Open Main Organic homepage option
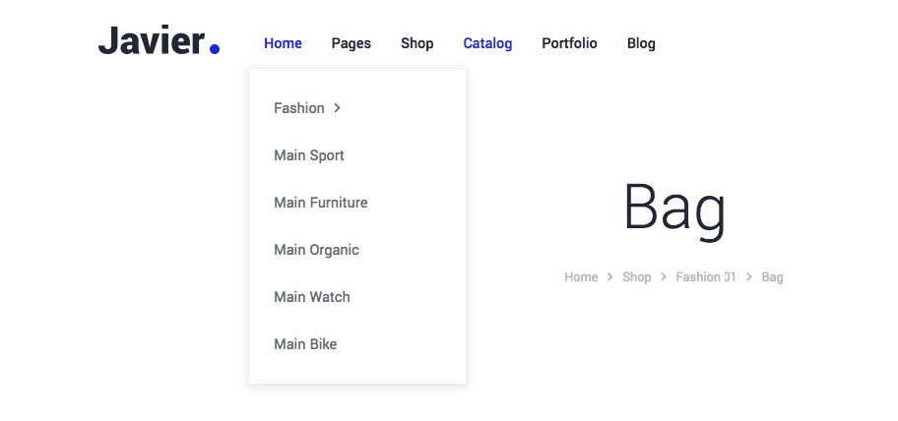898x421 pixels. [316, 250]
